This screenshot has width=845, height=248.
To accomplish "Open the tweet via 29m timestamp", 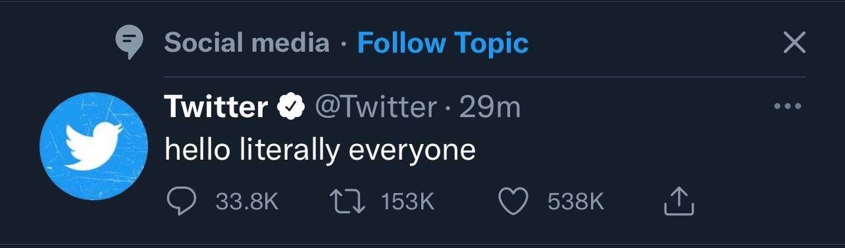I will [490, 107].
